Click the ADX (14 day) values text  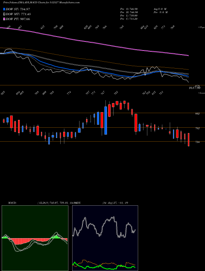point(115,202)
